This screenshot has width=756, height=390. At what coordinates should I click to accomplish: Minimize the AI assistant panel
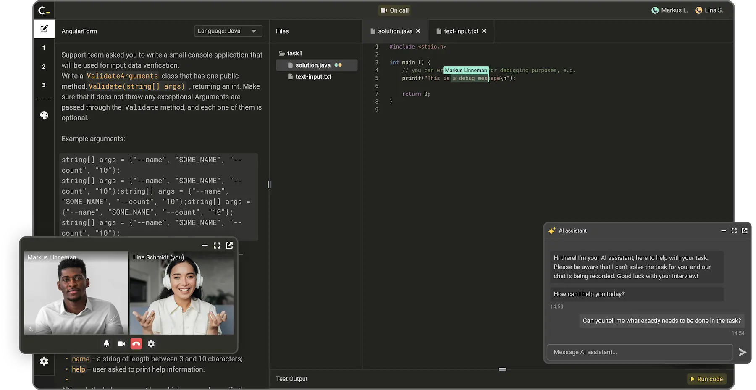point(723,230)
